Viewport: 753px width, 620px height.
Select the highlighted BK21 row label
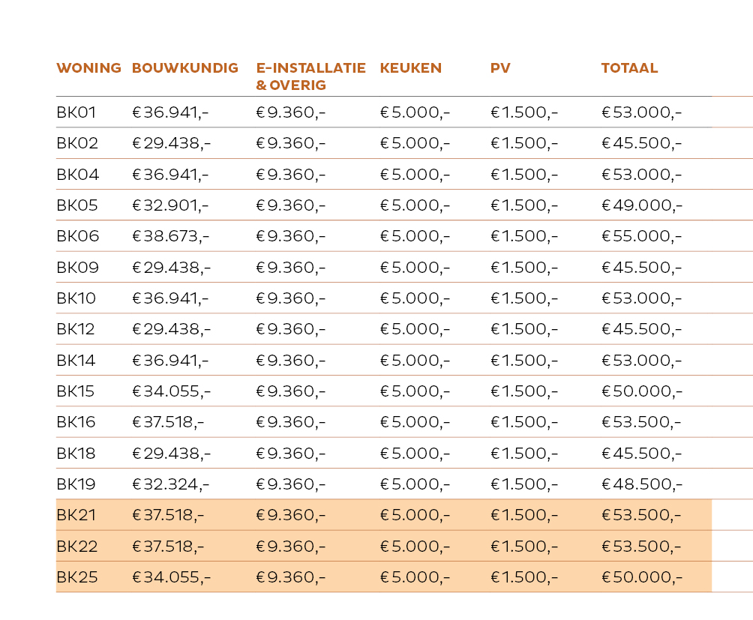tap(76, 516)
